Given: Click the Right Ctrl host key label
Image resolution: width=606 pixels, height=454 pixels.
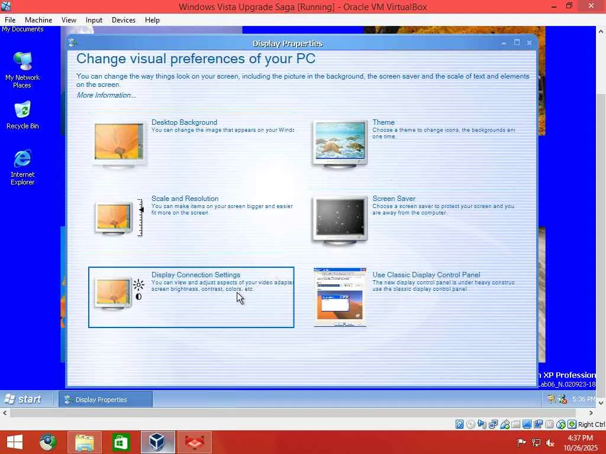Looking at the screenshot, I should (x=591, y=424).
